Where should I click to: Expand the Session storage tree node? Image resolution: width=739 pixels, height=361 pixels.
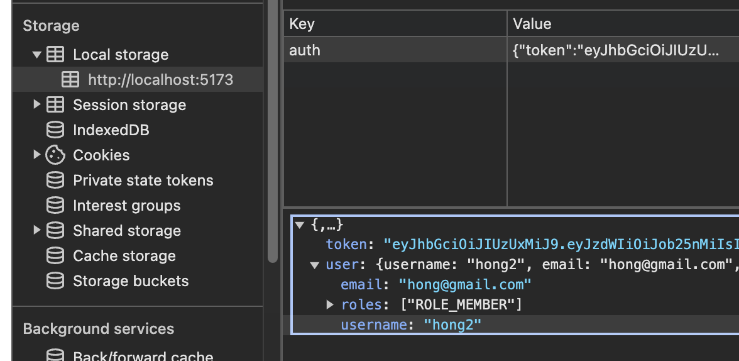point(37,105)
